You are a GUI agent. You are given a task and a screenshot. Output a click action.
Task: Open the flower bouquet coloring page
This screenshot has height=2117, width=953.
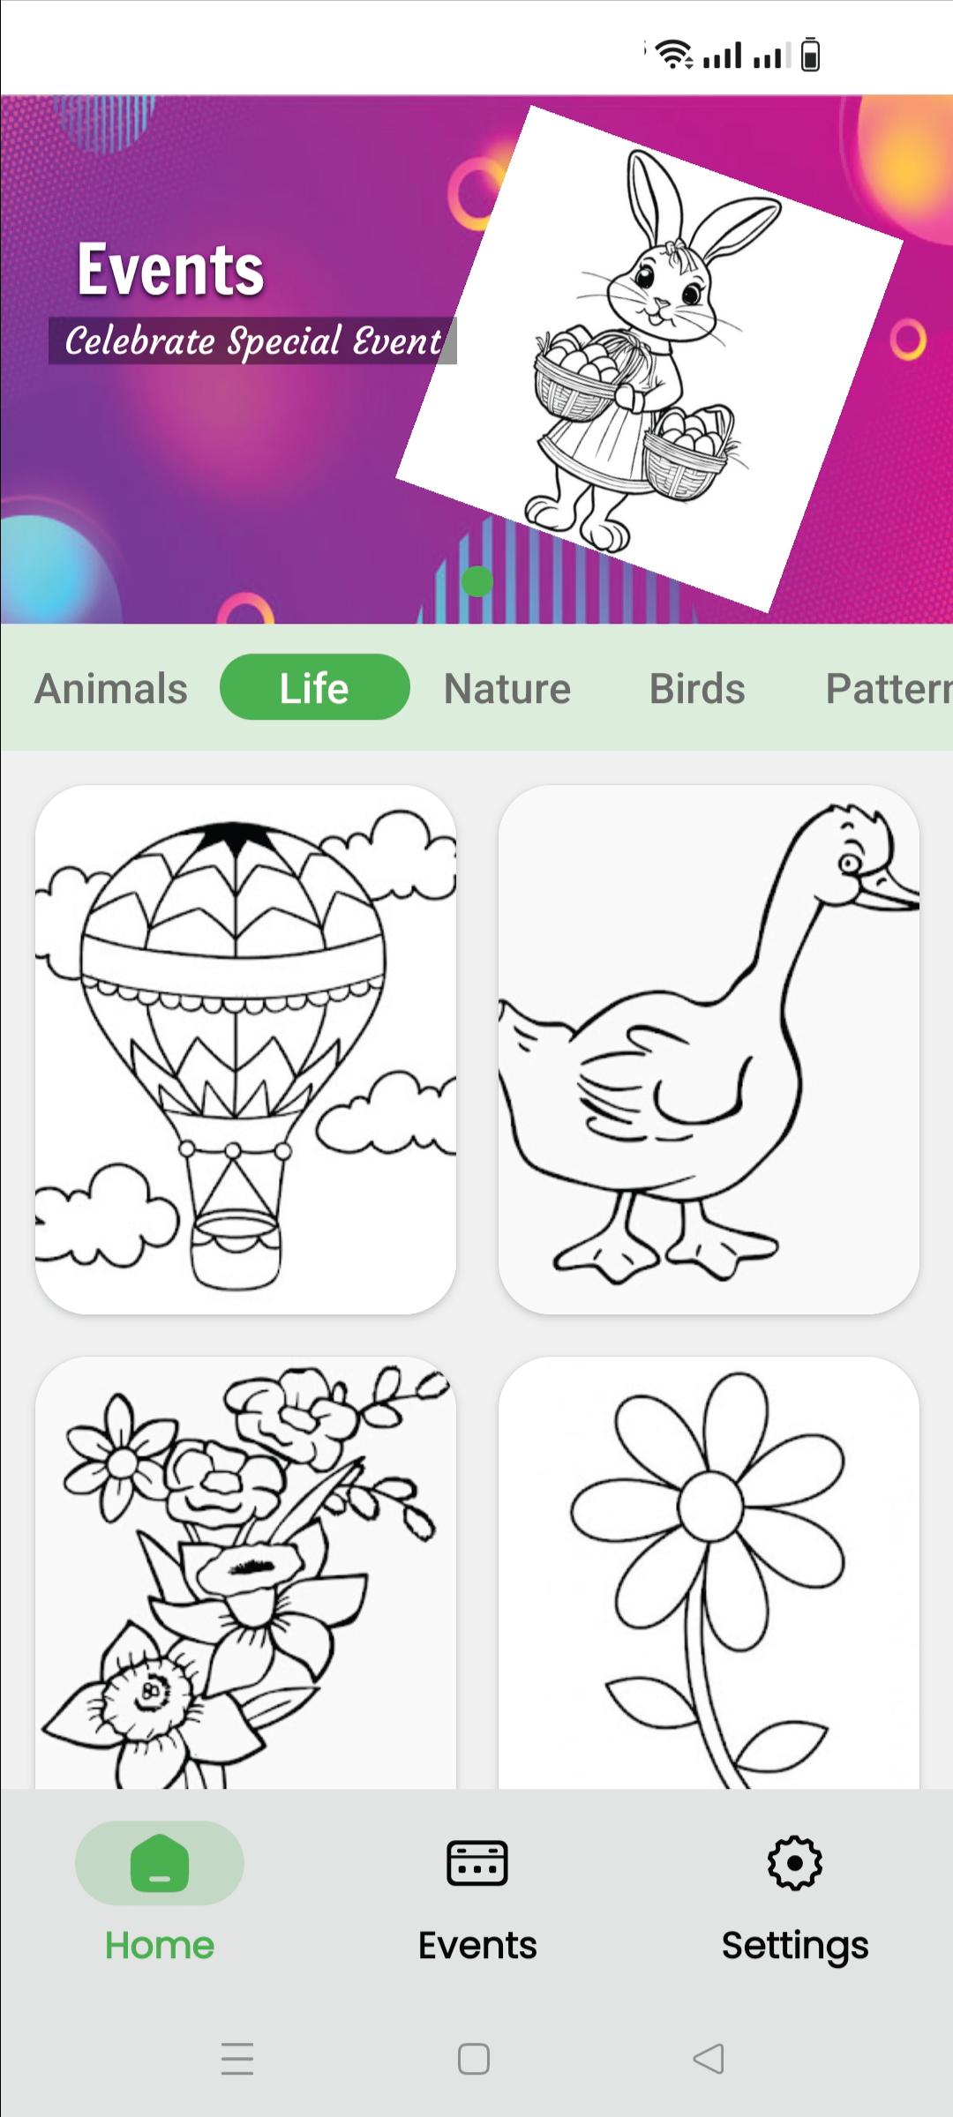tap(246, 1573)
